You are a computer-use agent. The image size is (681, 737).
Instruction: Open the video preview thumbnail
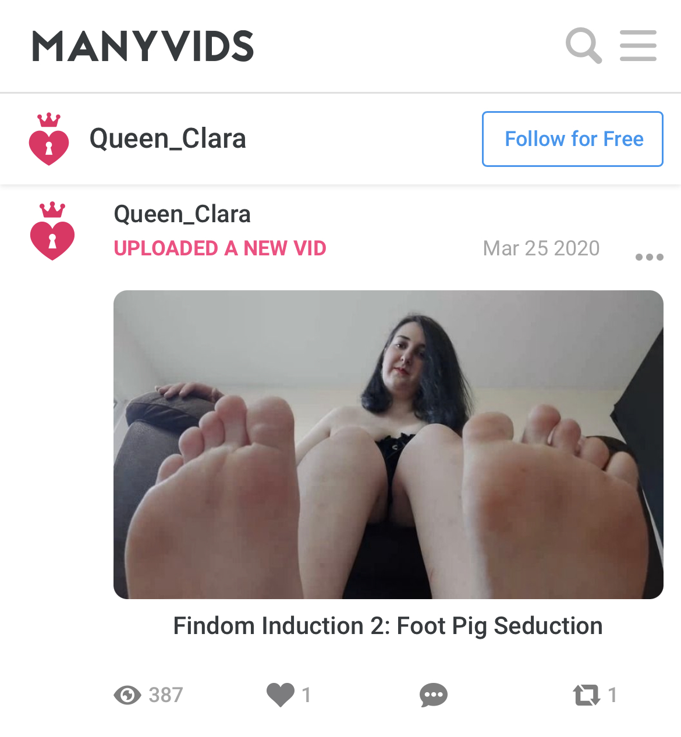pyautogui.click(x=388, y=444)
